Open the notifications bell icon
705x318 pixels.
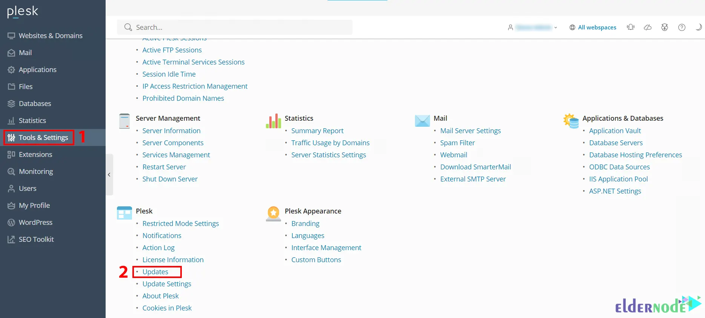coord(630,27)
